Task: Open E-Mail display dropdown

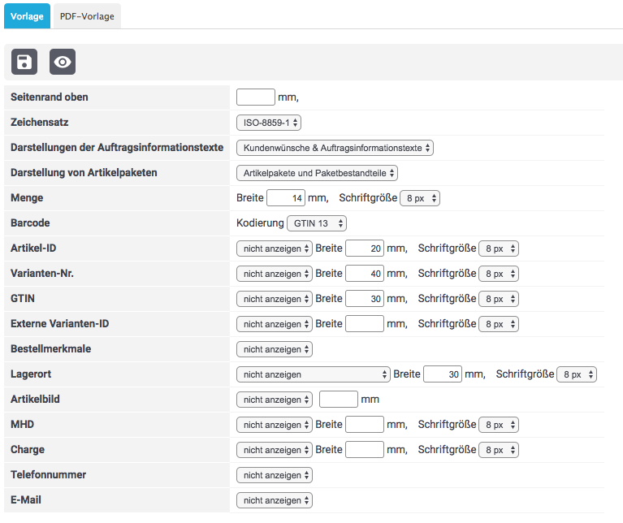Action: (274, 500)
